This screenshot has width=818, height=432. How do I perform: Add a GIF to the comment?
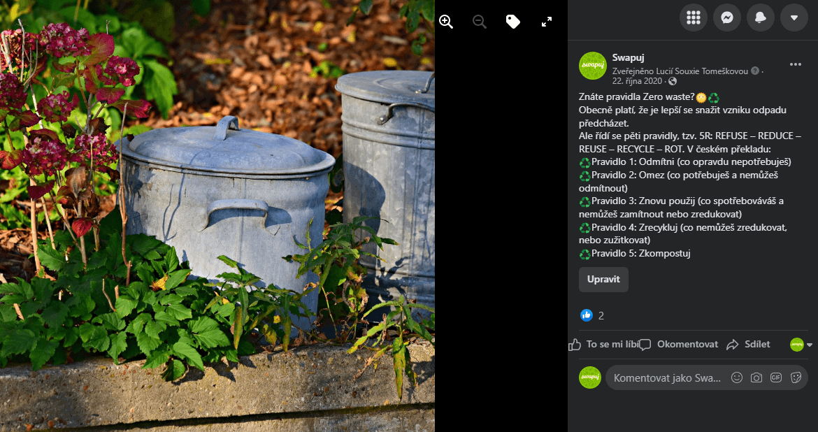776,377
